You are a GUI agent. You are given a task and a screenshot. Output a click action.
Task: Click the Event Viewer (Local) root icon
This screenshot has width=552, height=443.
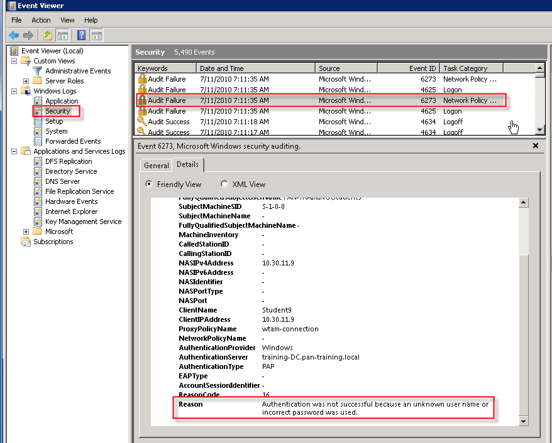click(14, 51)
